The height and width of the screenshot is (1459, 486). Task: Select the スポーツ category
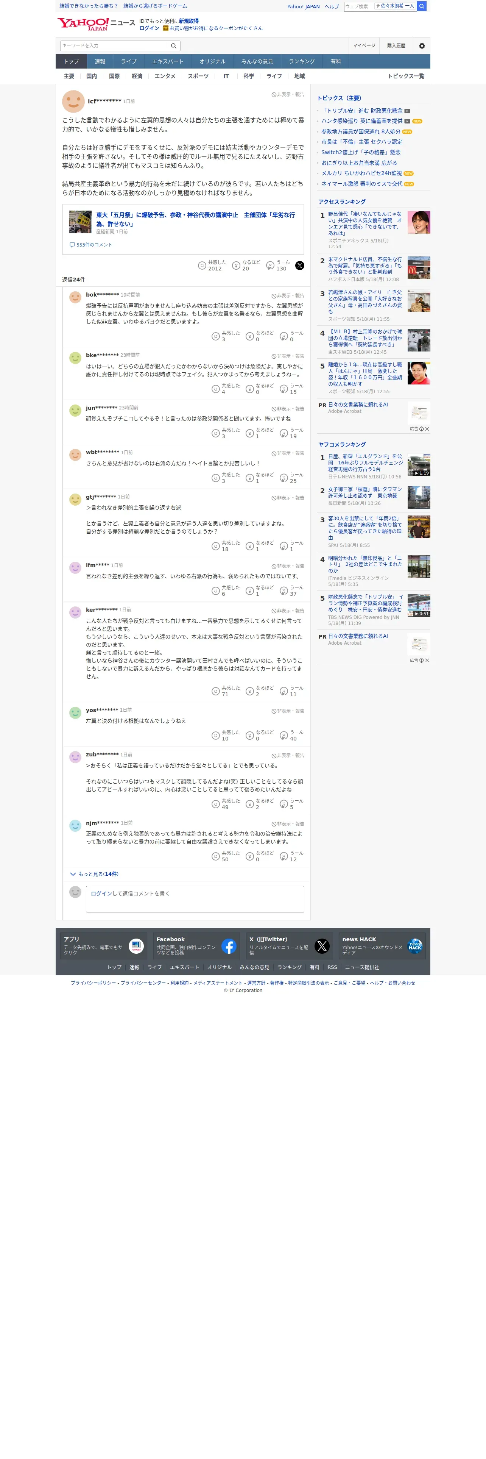click(198, 77)
